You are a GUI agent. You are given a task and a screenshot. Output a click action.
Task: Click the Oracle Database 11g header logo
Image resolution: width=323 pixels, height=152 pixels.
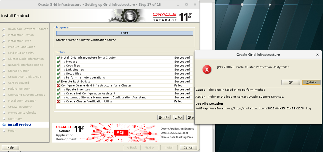[172, 17]
